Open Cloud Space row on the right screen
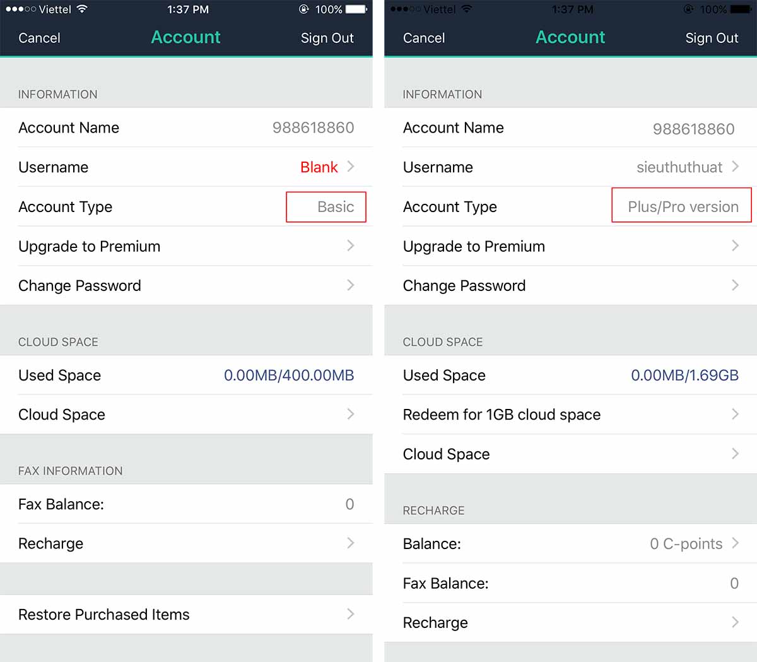The image size is (757, 662). [x=570, y=454]
